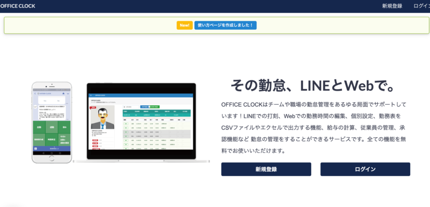Expand the chevron-down in phone chat header
The image size is (430, 207).
[68, 93]
